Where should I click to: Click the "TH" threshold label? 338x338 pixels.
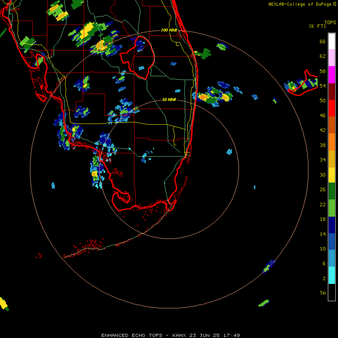tap(323, 293)
